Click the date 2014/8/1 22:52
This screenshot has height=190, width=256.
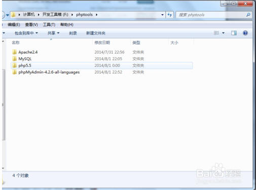[108, 72]
